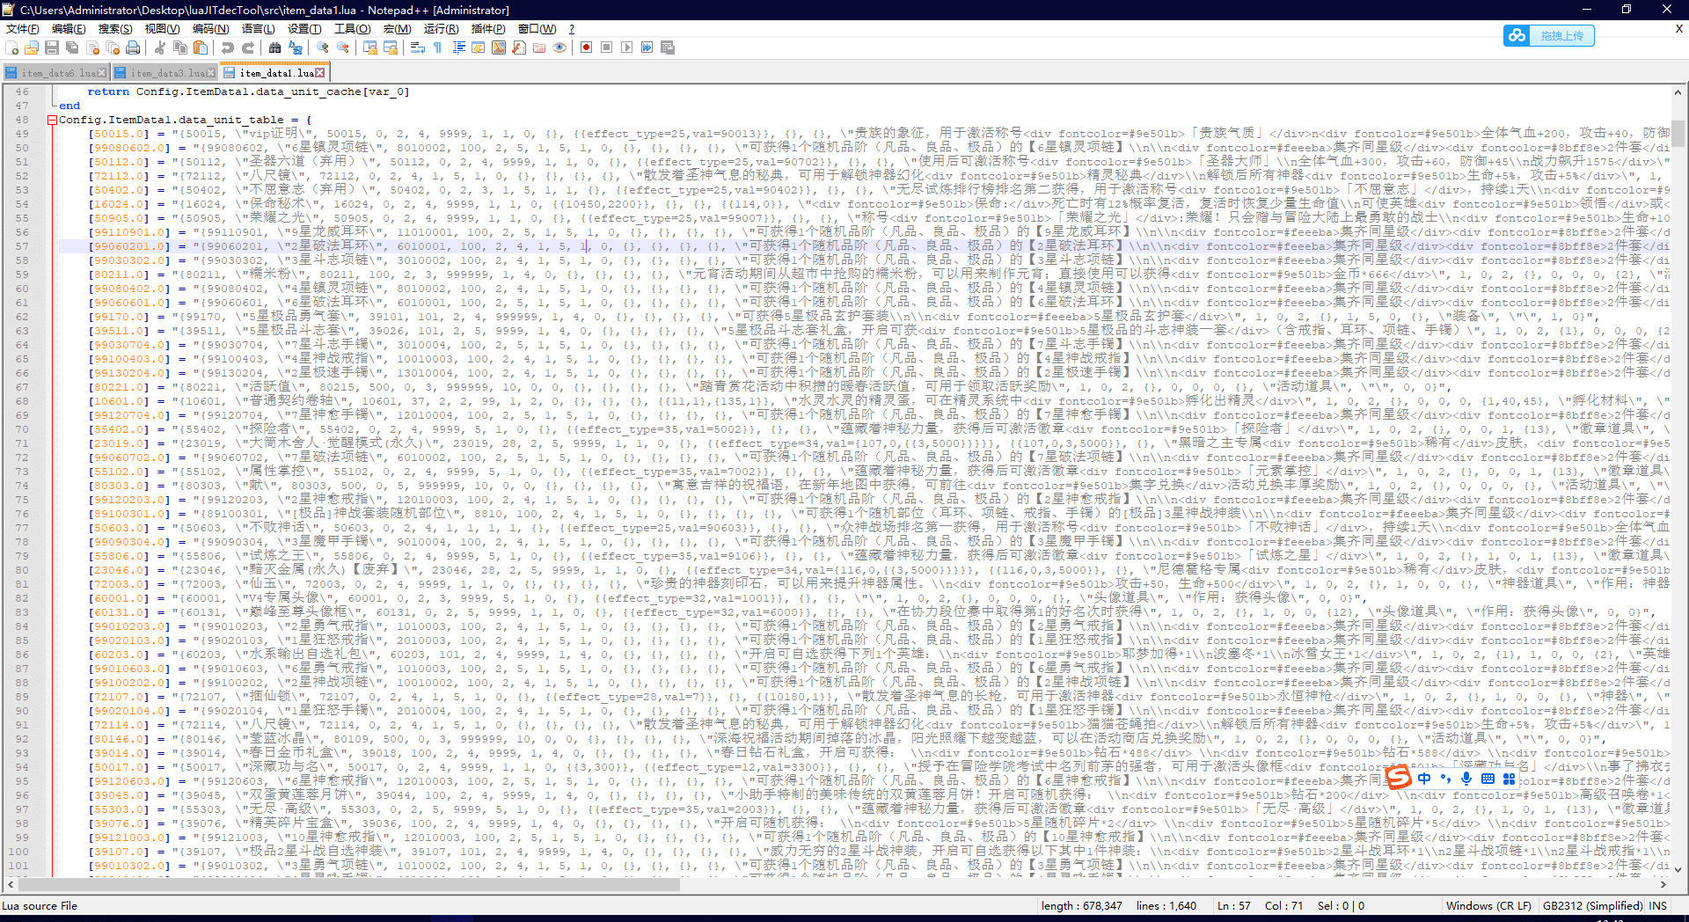This screenshot has height=922, width=1689.
Task: Toggle the Function List panel icon
Action: click(x=519, y=48)
